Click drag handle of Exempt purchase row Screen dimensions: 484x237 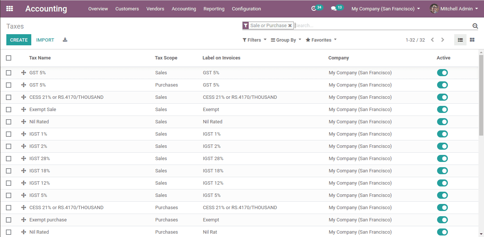pos(24,220)
